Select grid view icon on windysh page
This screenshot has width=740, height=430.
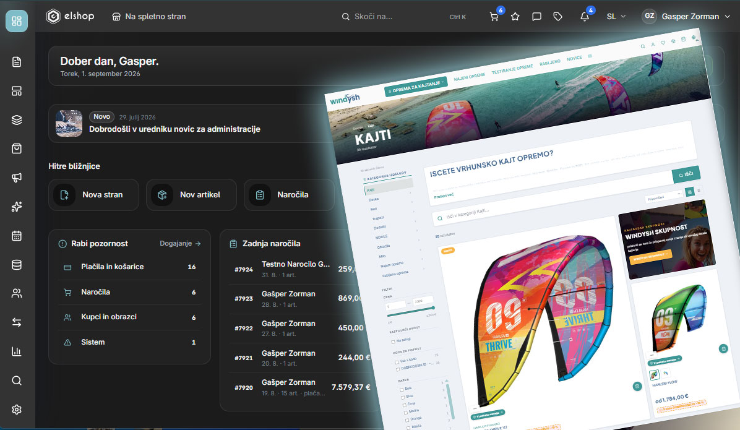click(689, 192)
